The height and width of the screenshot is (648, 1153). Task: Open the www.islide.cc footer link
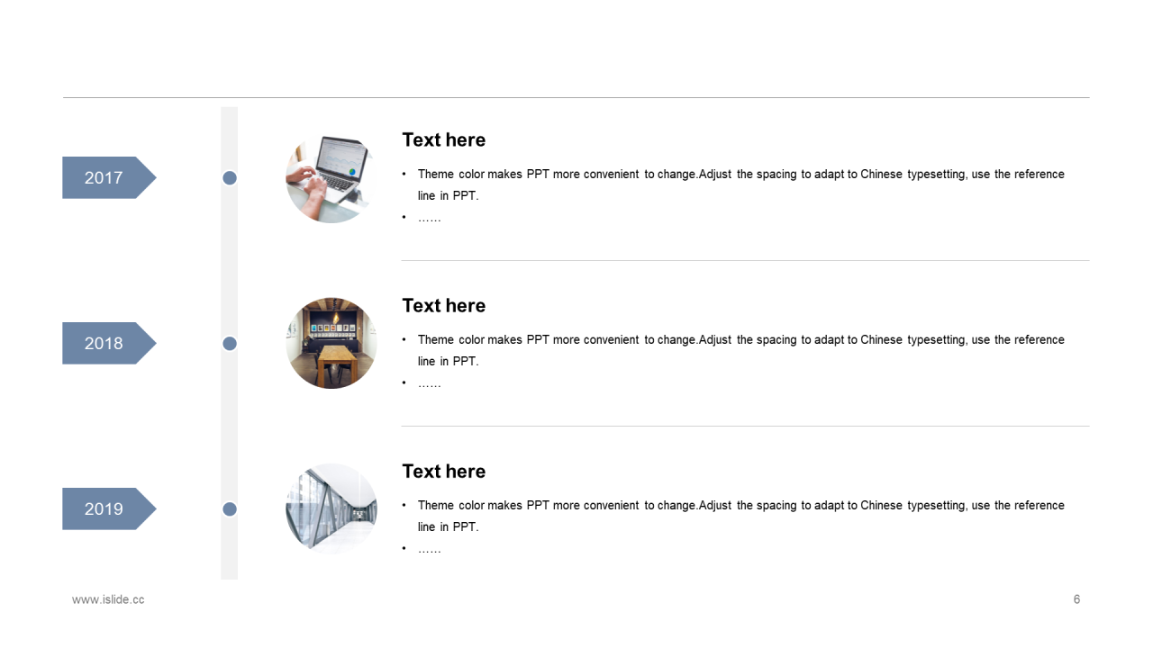point(108,599)
